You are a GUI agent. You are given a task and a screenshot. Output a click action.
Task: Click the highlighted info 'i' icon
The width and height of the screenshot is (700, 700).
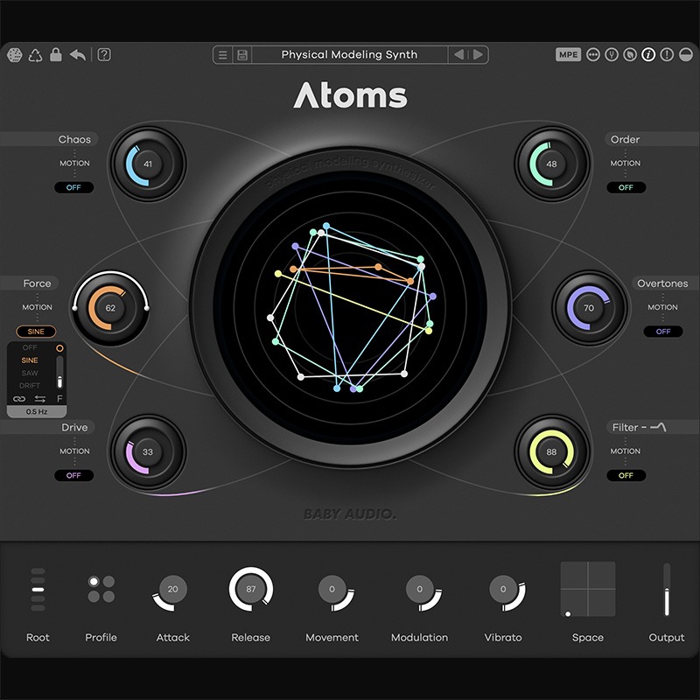click(648, 54)
